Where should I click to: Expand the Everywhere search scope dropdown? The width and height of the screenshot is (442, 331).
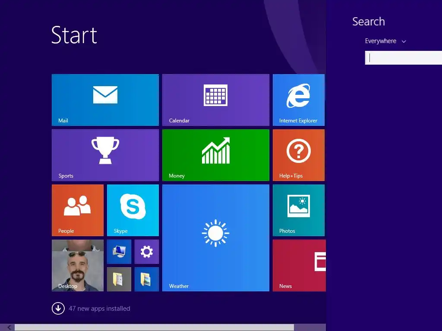pos(385,41)
